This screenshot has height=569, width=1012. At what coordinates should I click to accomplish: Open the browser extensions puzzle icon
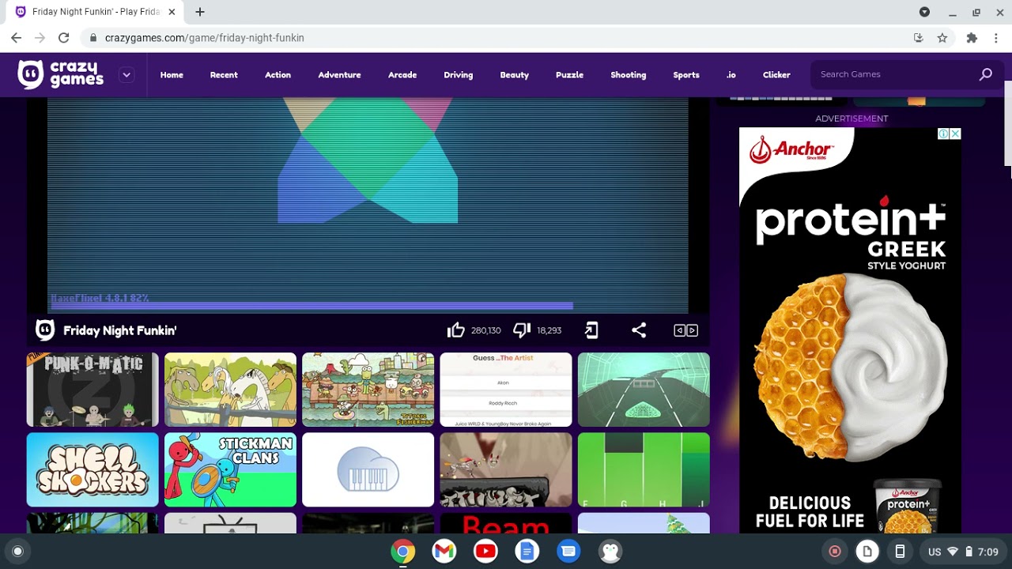point(972,38)
